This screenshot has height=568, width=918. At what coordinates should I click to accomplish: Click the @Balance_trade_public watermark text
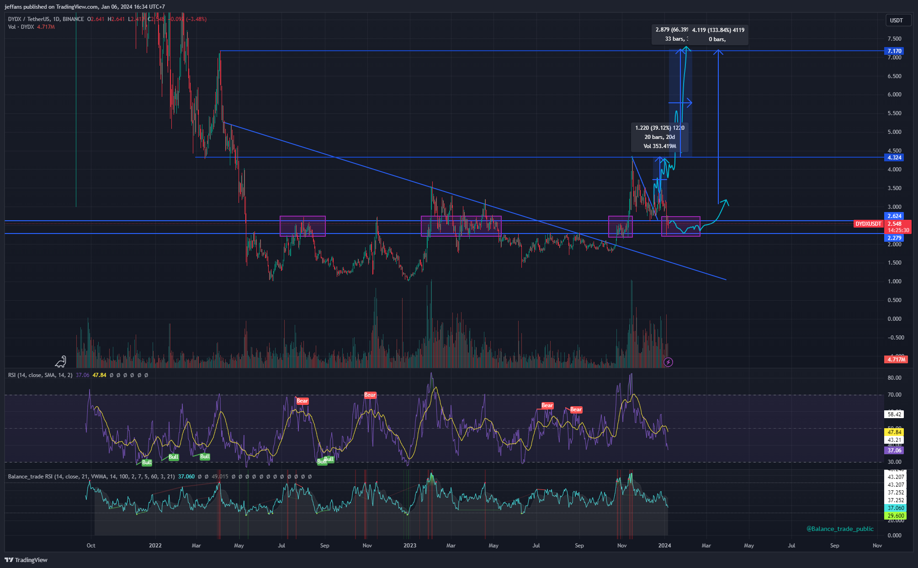(x=840, y=529)
